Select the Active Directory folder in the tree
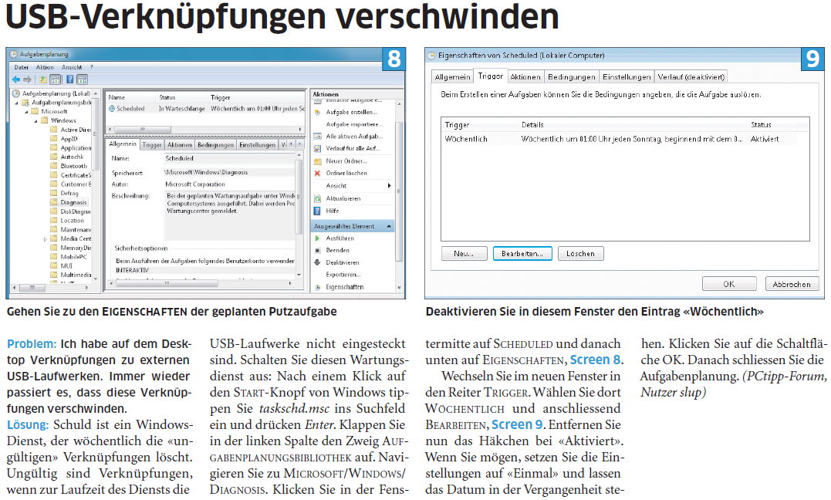The width and height of the screenshot is (831, 500). click(76, 130)
